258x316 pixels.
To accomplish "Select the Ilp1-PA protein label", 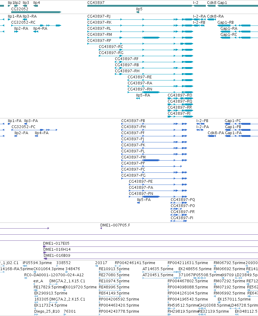I will point(15,121).
